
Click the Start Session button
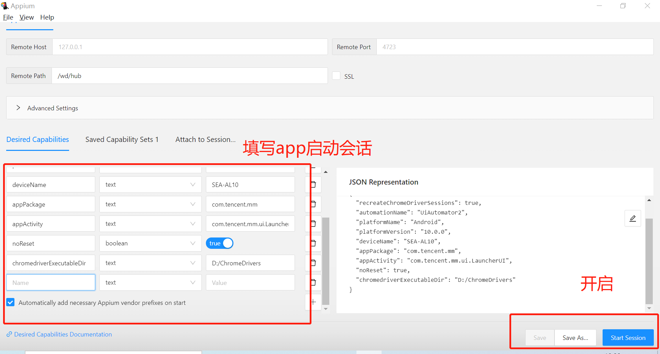628,338
